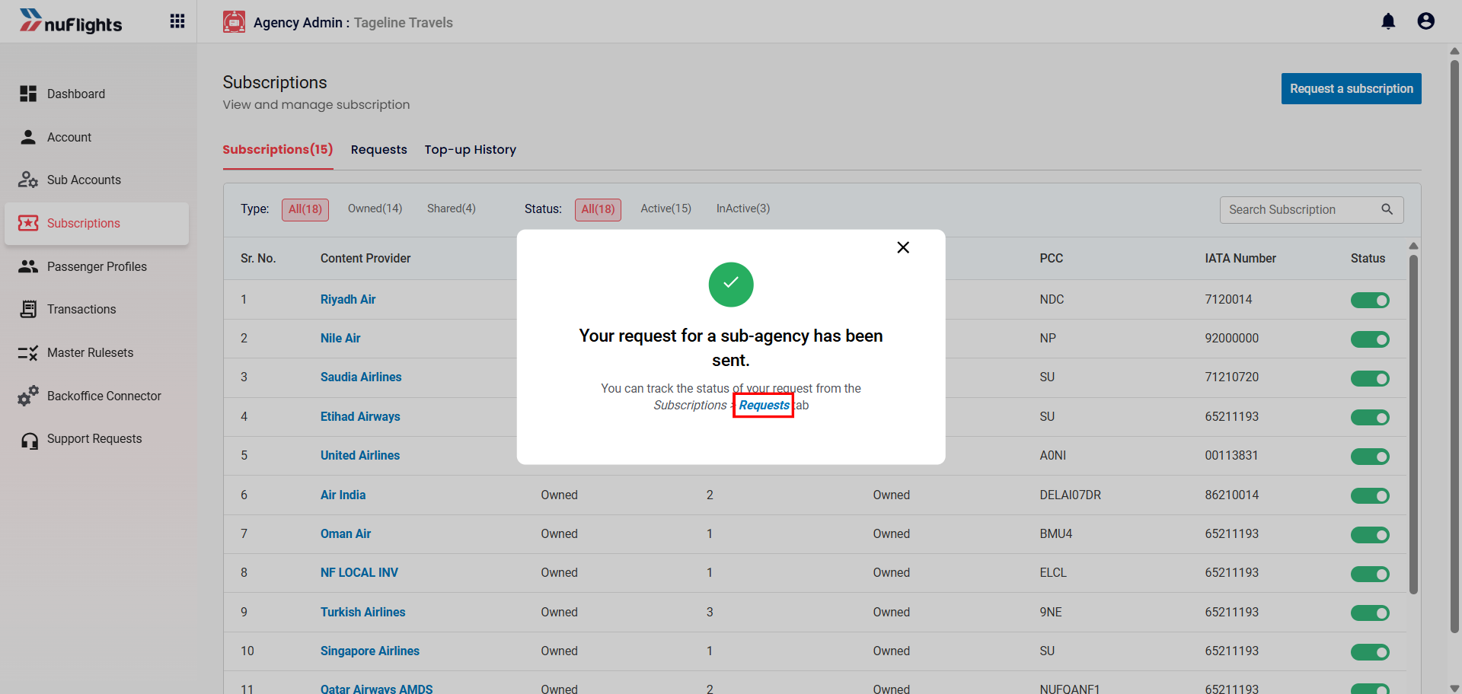
Task: Open Turkish Airlines provider link
Action: 362,612
